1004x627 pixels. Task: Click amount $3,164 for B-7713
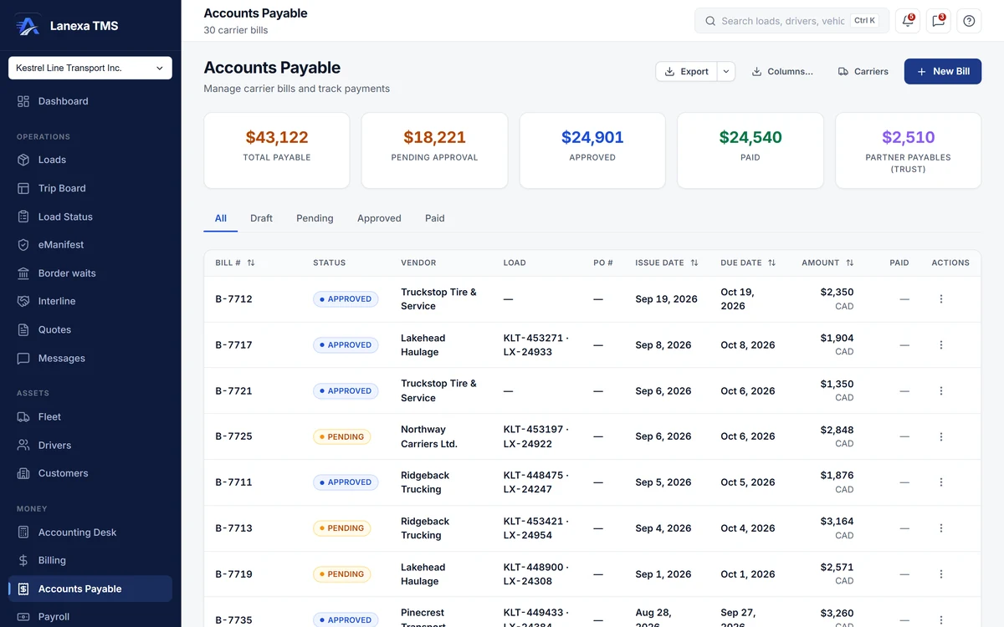click(x=837, y=522)
